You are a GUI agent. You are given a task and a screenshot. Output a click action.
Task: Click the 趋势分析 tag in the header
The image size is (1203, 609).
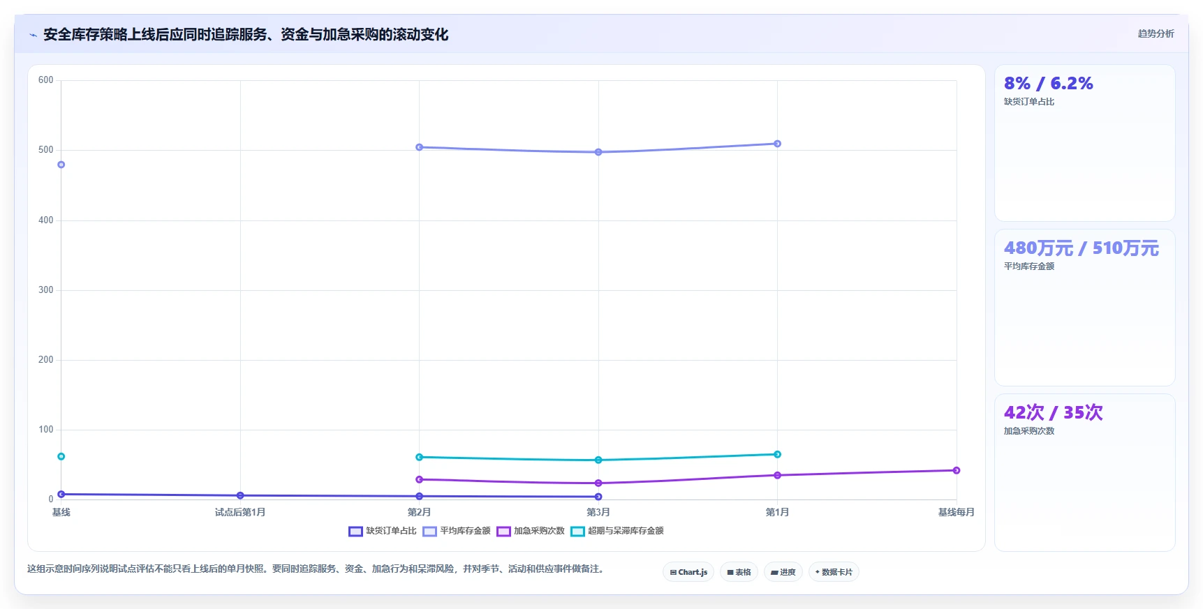(1156, 33)
